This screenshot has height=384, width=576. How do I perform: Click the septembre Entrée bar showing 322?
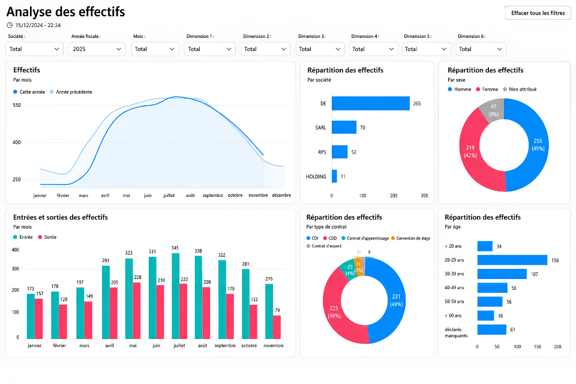(x=222, y=299)
